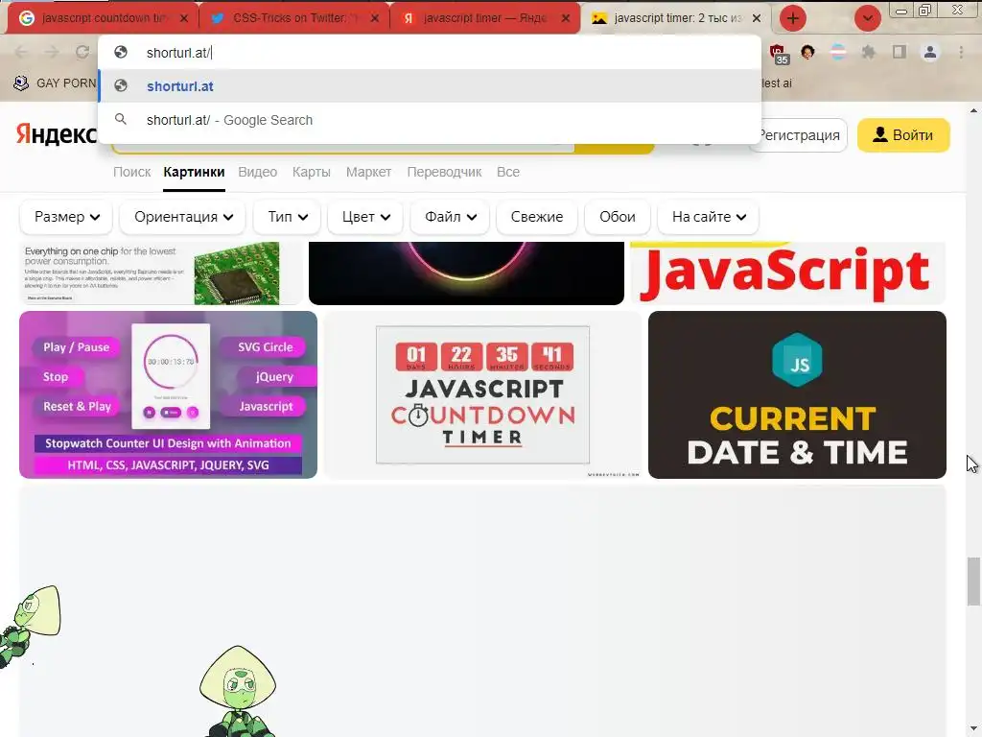Screen dimensions: 982x737
Task: Click the cartoon face extension icon
Action: (807, 52)
